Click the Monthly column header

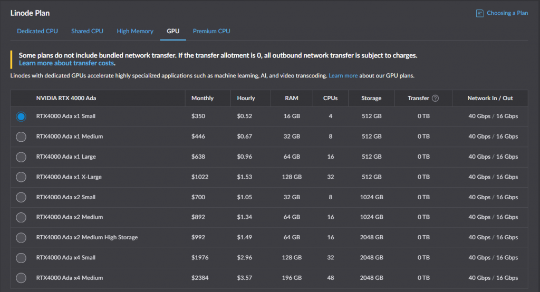point(202,98)
